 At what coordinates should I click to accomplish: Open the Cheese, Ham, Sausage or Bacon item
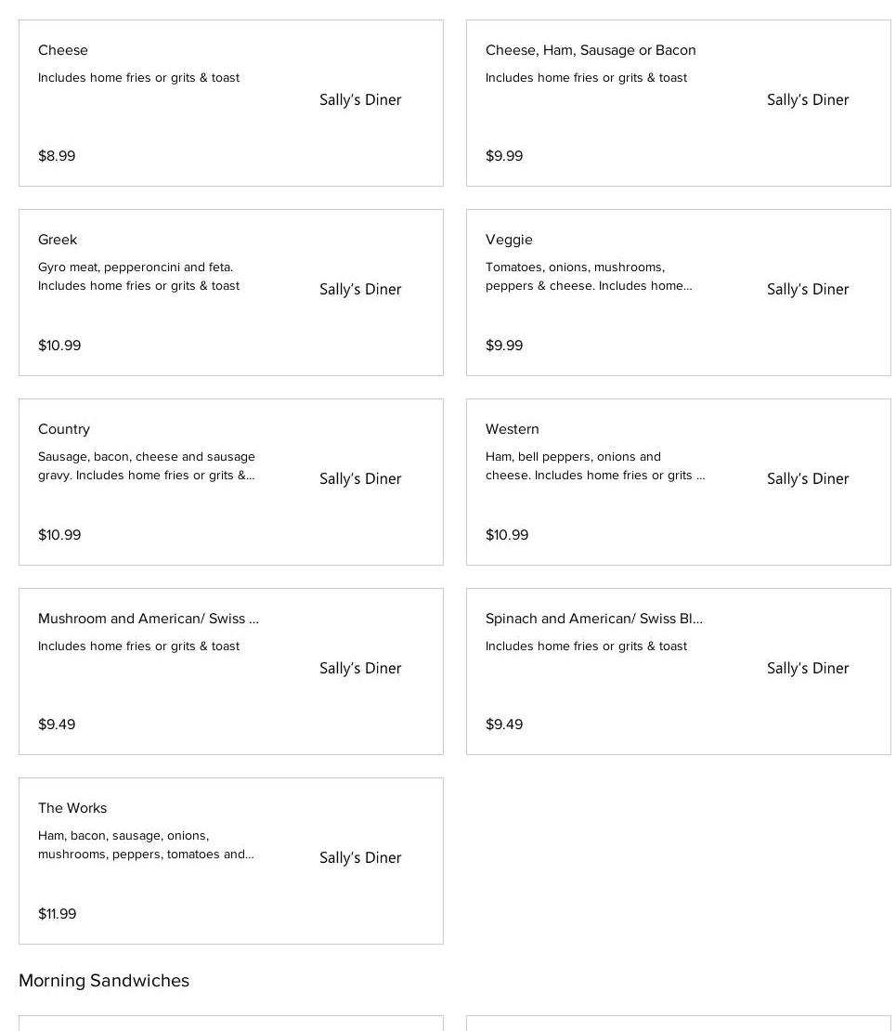tap(591, 50)
